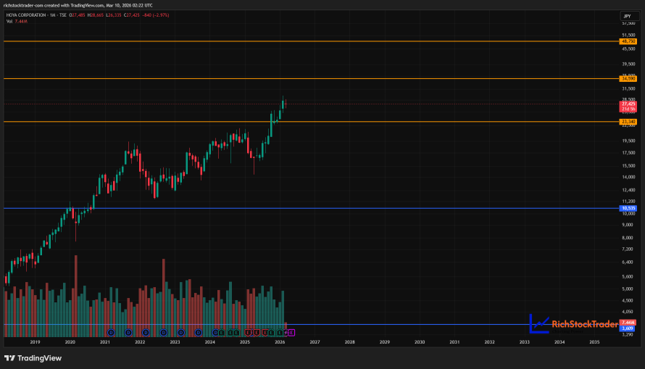This screenshot has height=369, width=645.
Task: Select the 34,590 orange price label
Action: pos(628,78)
